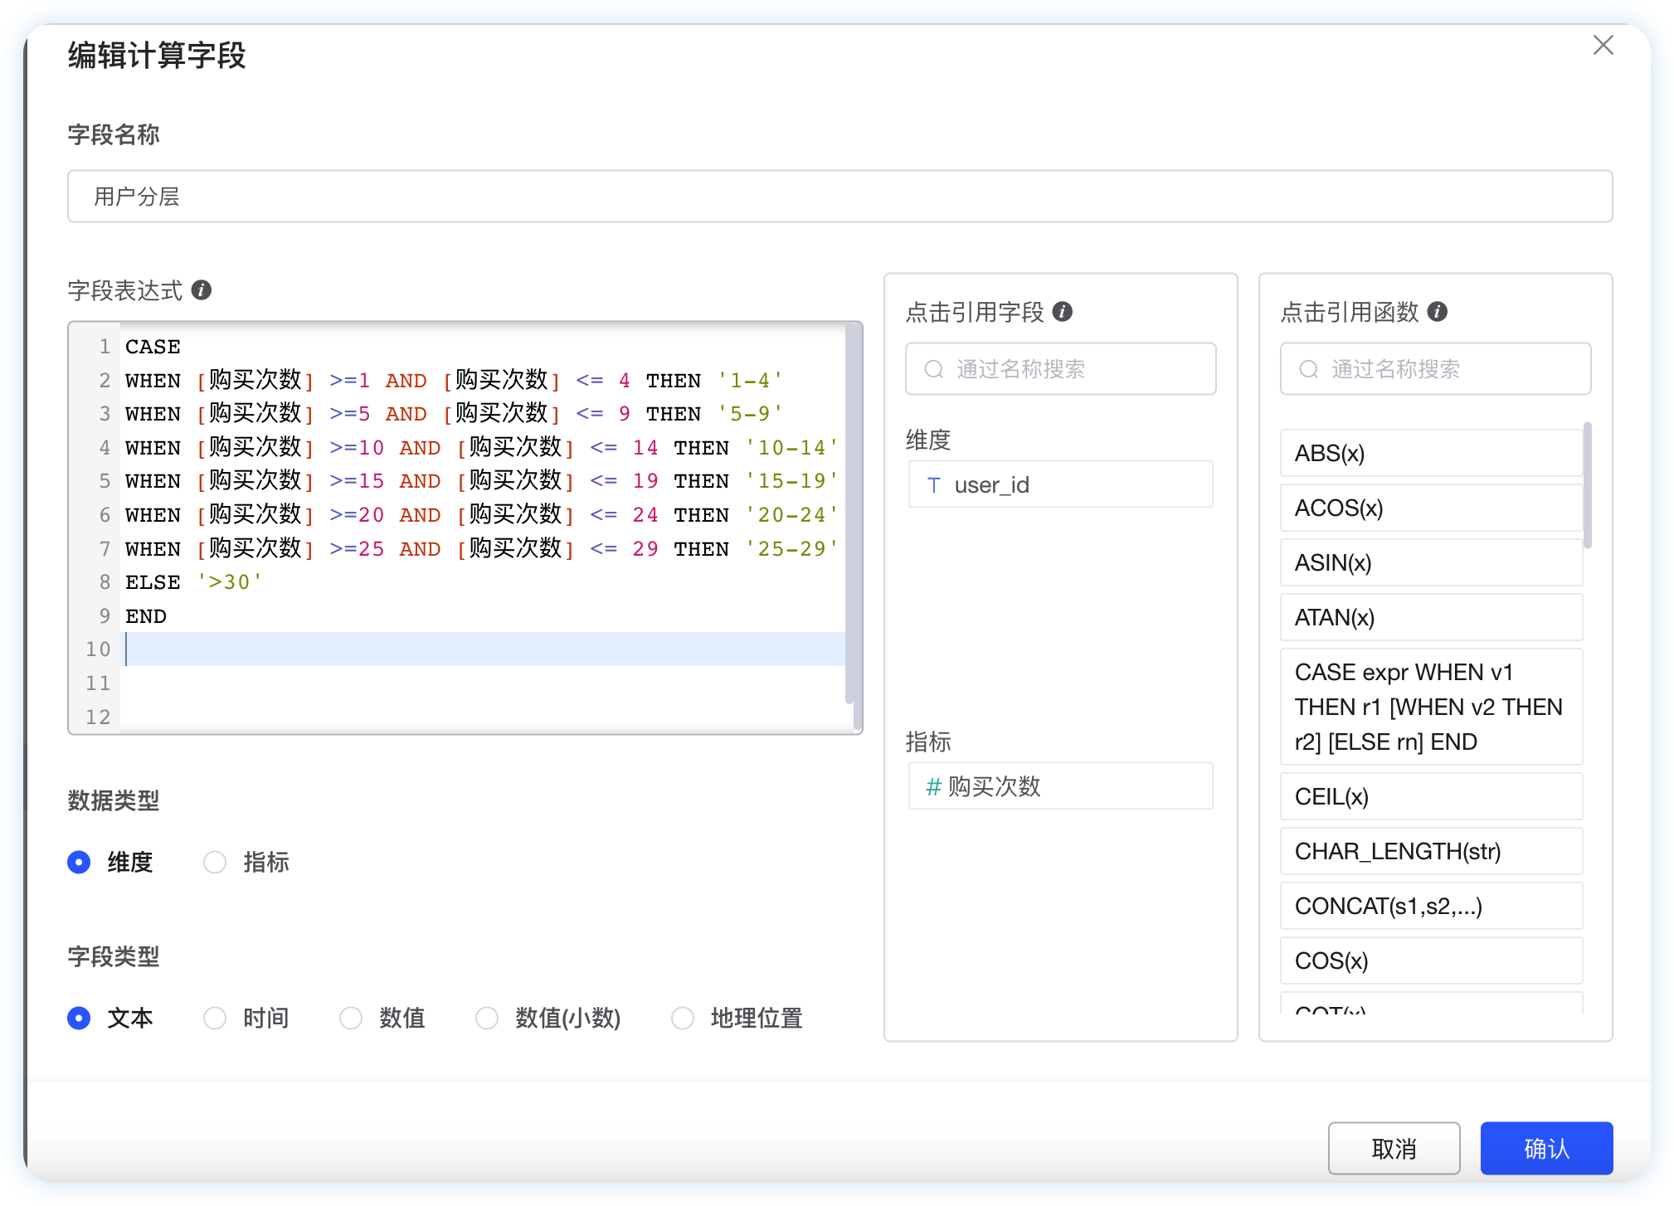Screen dimensions: 1674x1206
Task: Click the function list scrollbar
Action: (1587, 486)
